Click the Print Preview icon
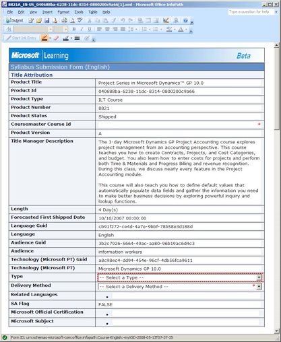This screenshot has height=342, width=281. 72,21
